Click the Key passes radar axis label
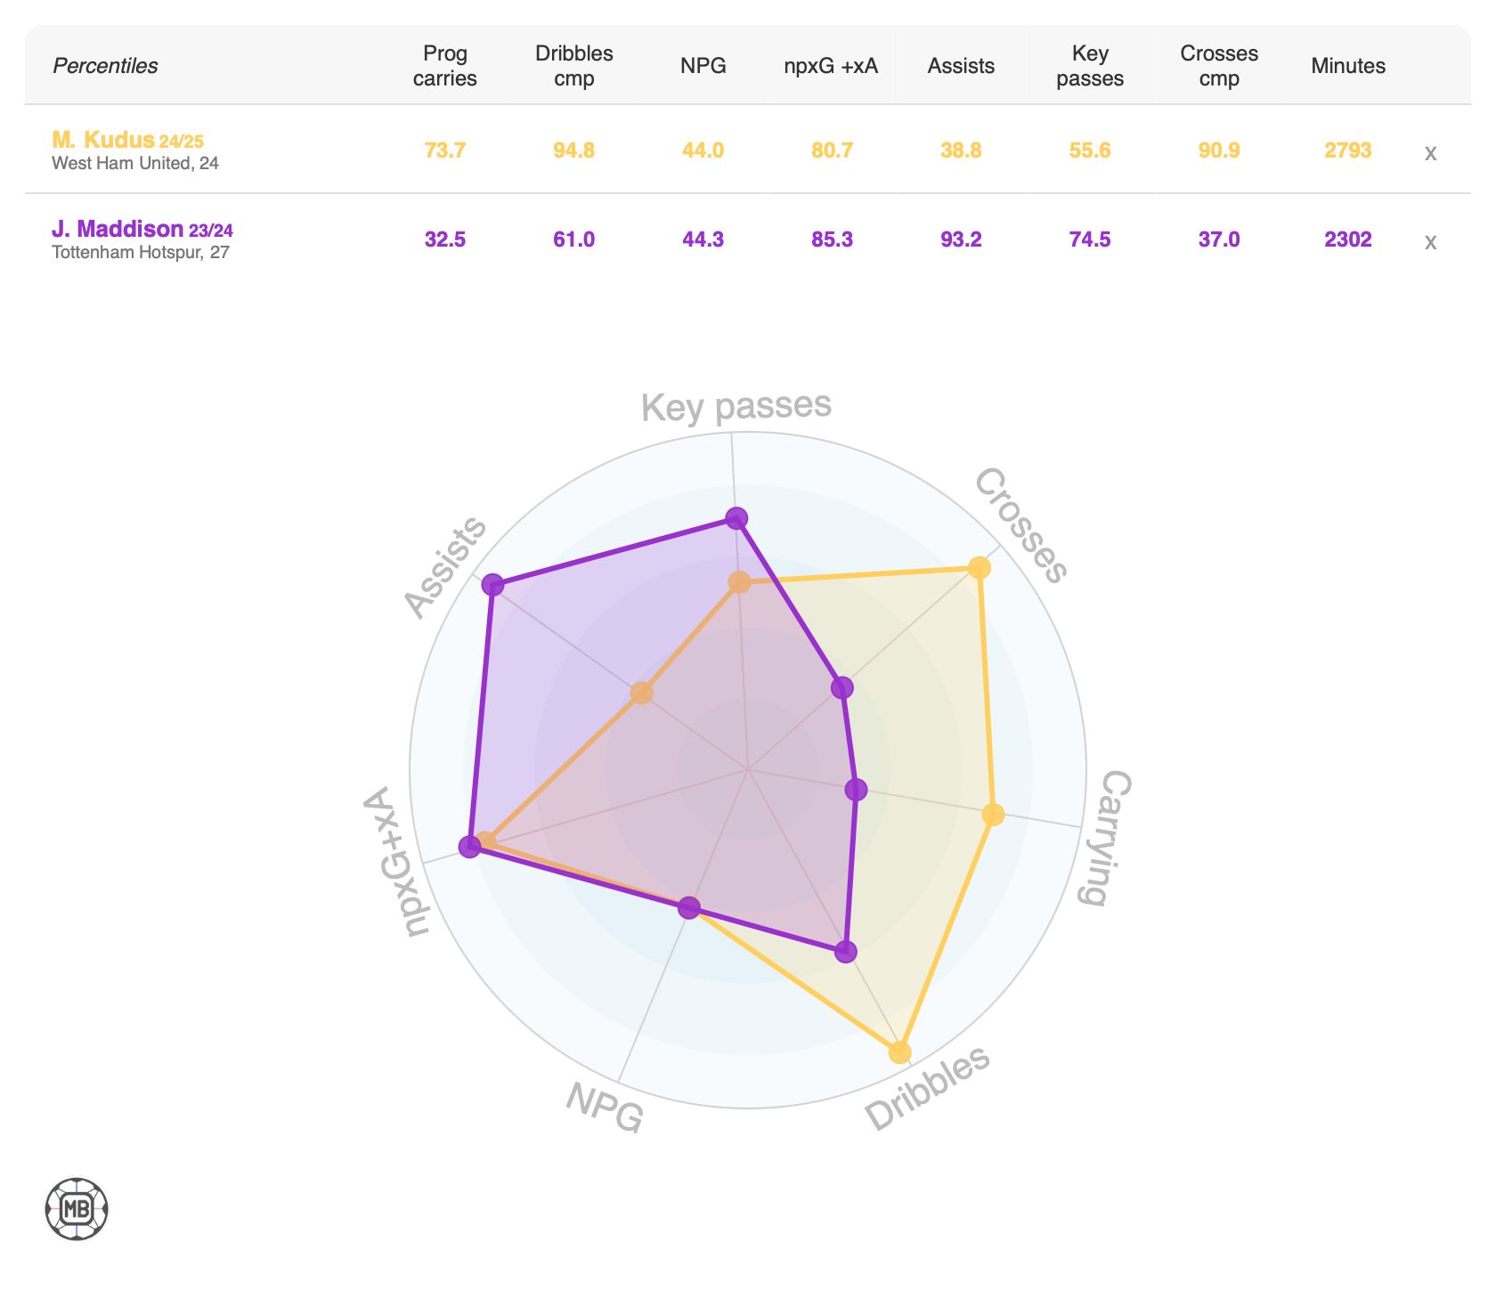 [736, 406]
